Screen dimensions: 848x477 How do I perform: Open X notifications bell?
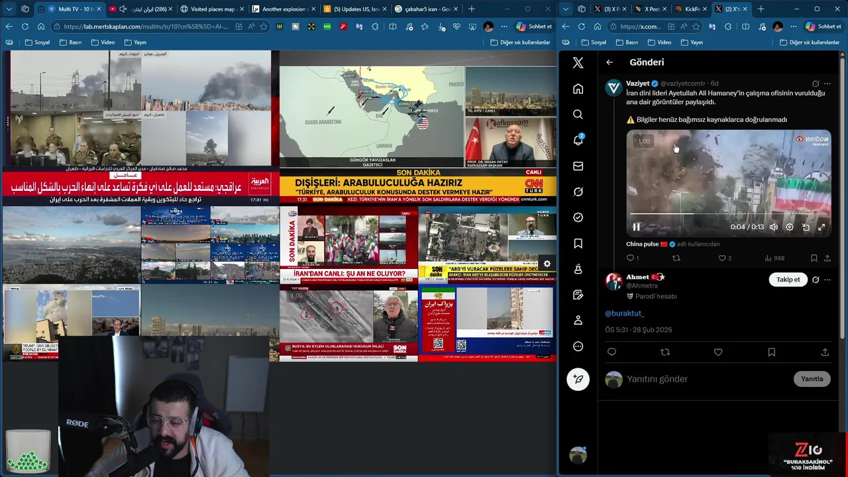point(578,140)
